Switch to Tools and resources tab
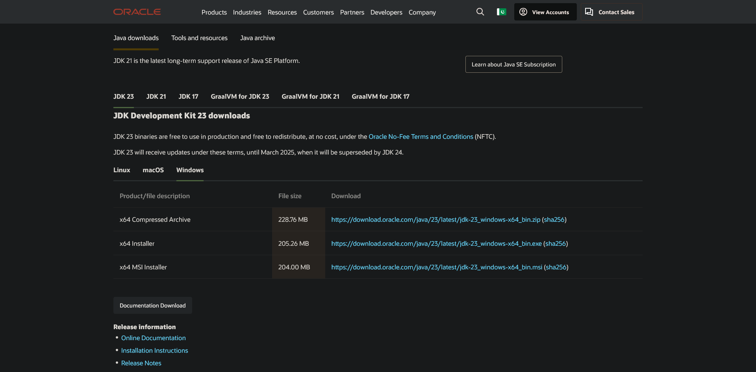The width and height of the screenshot is (756, 372). [x=199, y=38]
